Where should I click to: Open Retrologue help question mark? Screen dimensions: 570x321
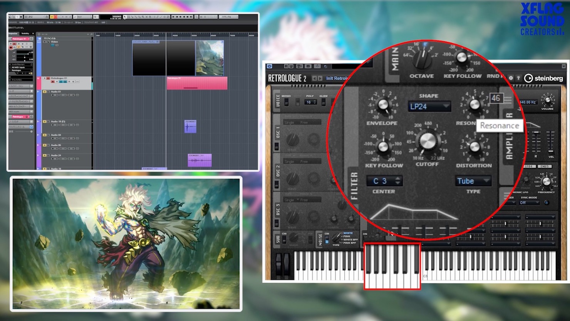tap(518, 78)
